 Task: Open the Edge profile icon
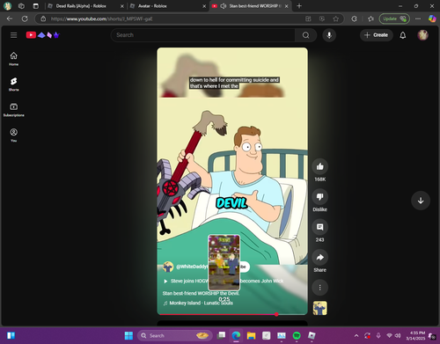click(x=7, y=6)
